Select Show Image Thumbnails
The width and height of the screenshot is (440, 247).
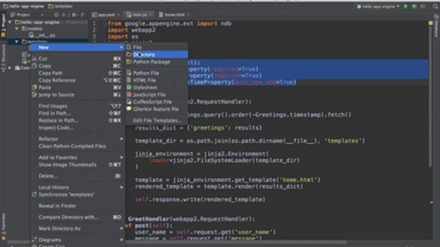tap(78, 165)
